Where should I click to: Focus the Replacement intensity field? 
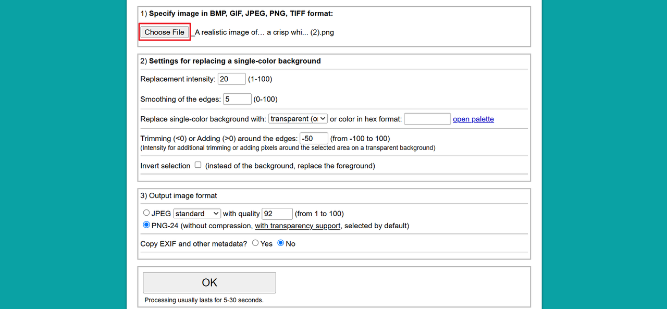pyautogui.click(x=231, y=79)
